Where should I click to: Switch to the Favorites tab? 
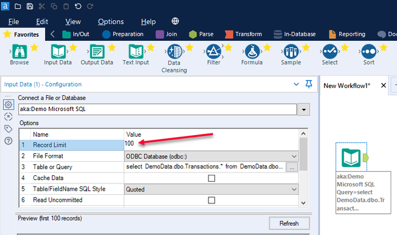coord(22,34)
